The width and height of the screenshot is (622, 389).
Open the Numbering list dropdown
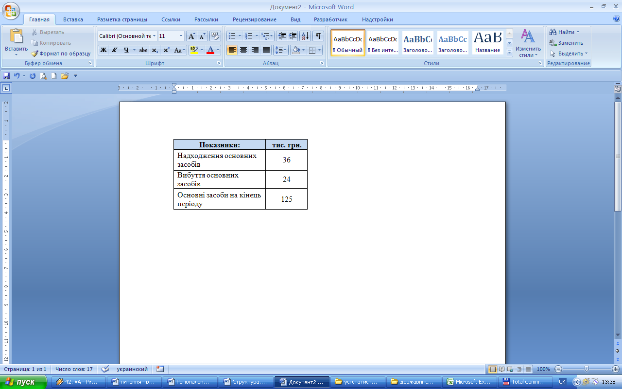click(257, 36)
